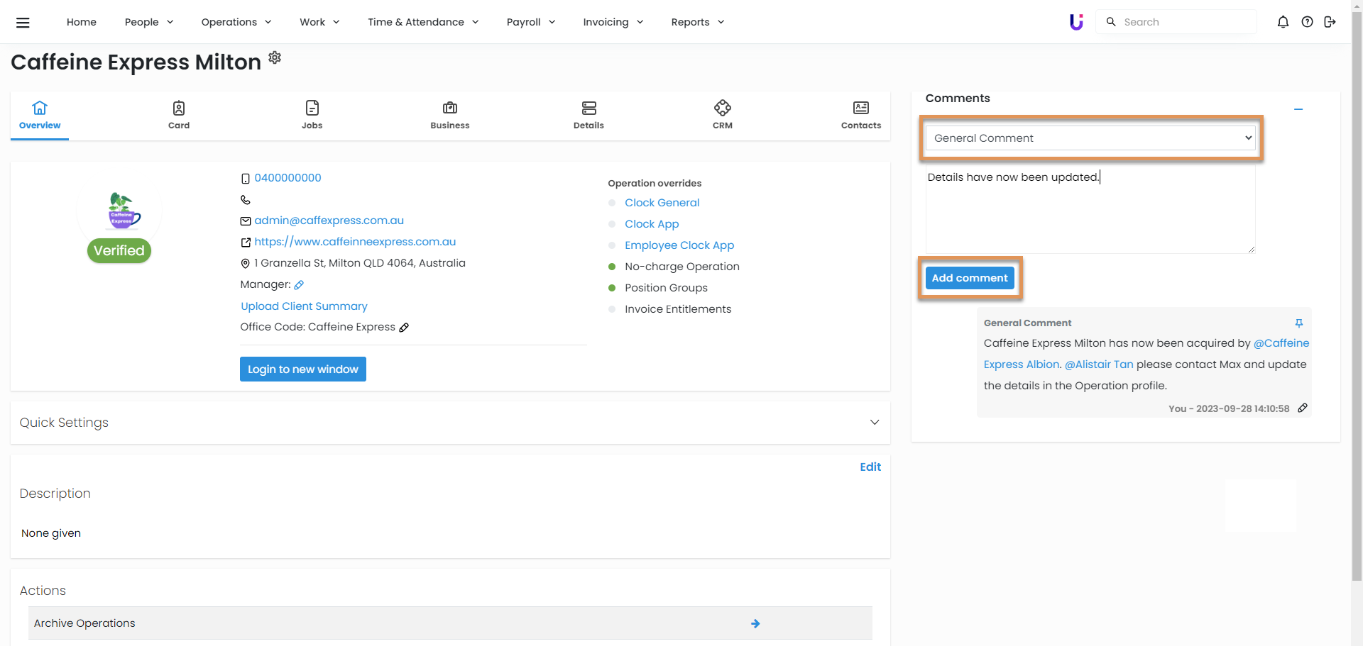Switch to the CRM tab
This screenshot has width=1363, height=646.
(x=722, y=115)
